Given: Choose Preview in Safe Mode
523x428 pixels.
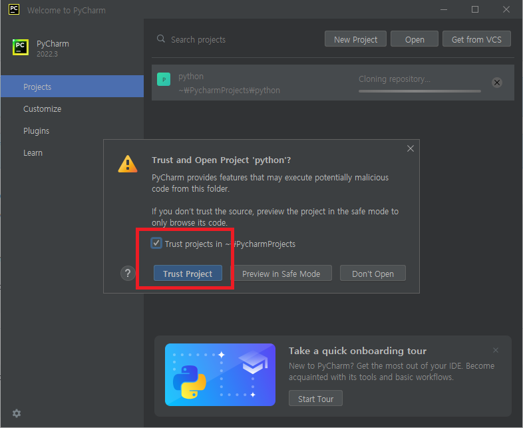Looking at the screenshot, I should [x=281, y=274].
